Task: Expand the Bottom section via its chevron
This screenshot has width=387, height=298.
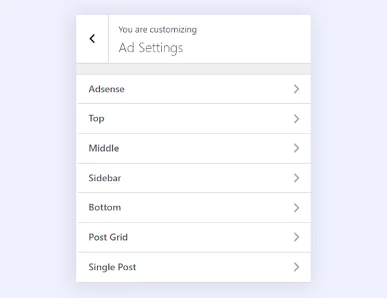Action: click(x=297, y=208)
